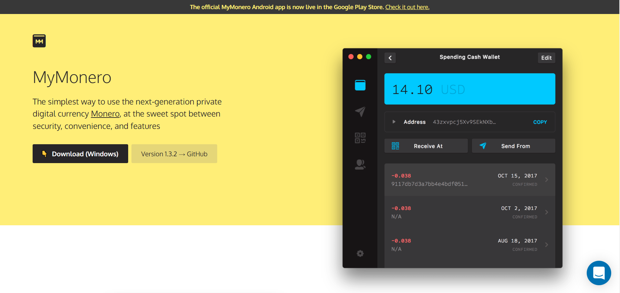The image size is (620, 293).
Task: Click the AUG 18, 2017 date
Action: pyautogui.click(x=517, y=241)
